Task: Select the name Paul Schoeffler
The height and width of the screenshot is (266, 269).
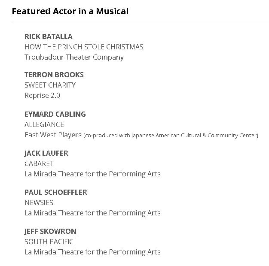Action: pyautogui.click(x=56, y=192)
